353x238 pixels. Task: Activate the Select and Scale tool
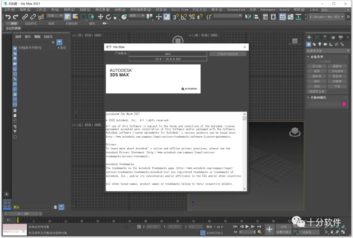116,17
